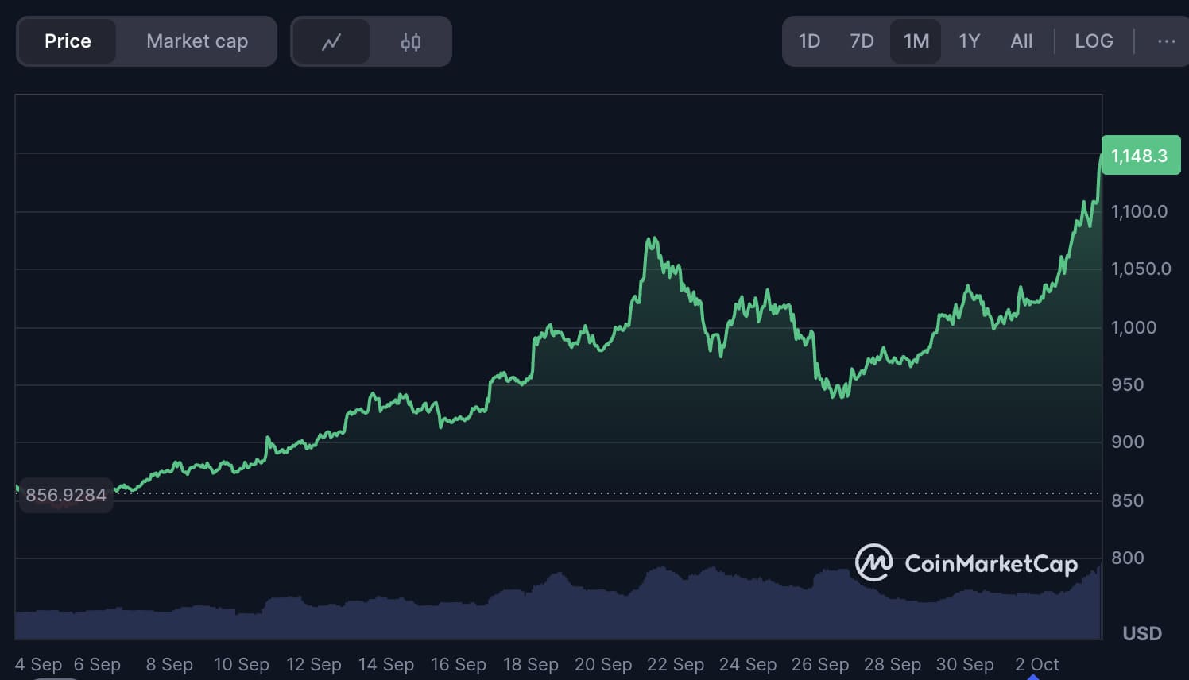Switch to candlestick chart icon
1189x680 pixels.
[410, 41]
